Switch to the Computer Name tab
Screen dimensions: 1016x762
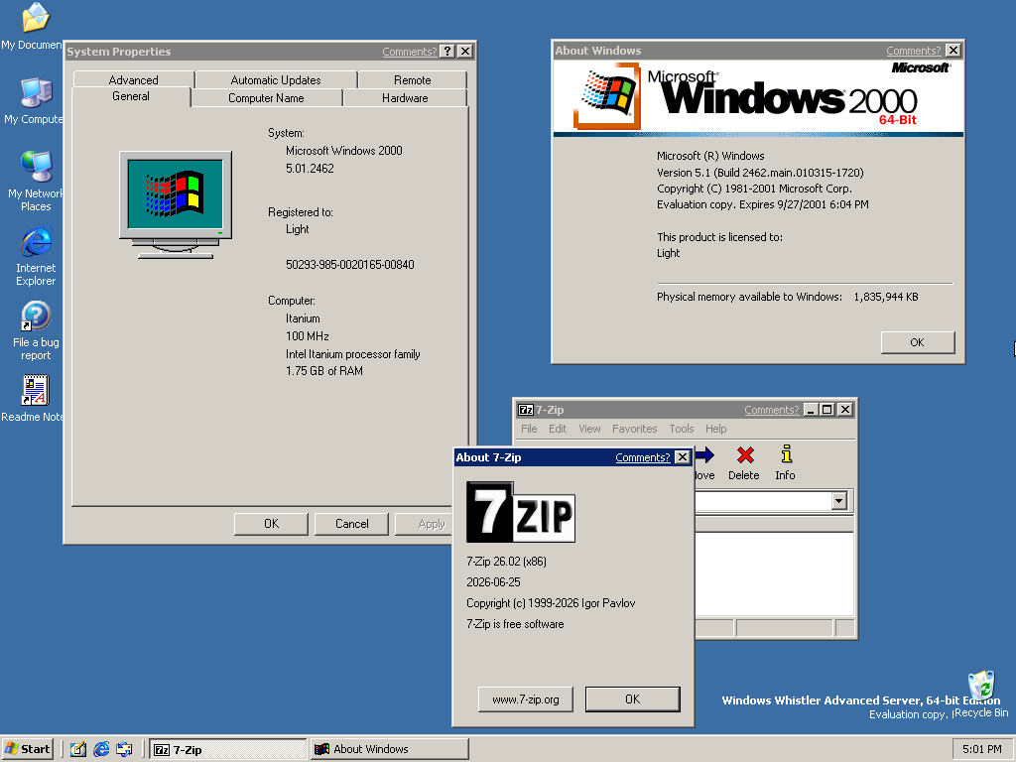(x=266, y=98)
